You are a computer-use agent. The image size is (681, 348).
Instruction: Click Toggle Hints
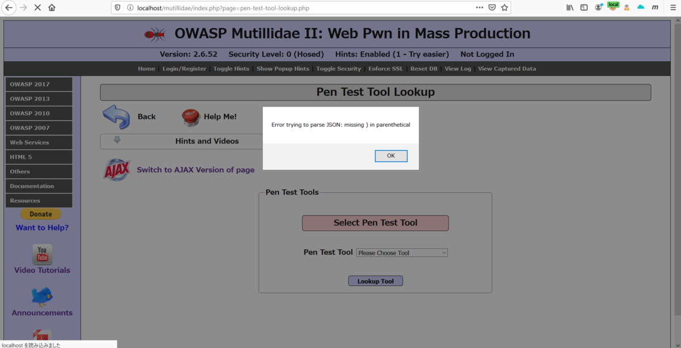pyautogui.click(x=231, y=69)
